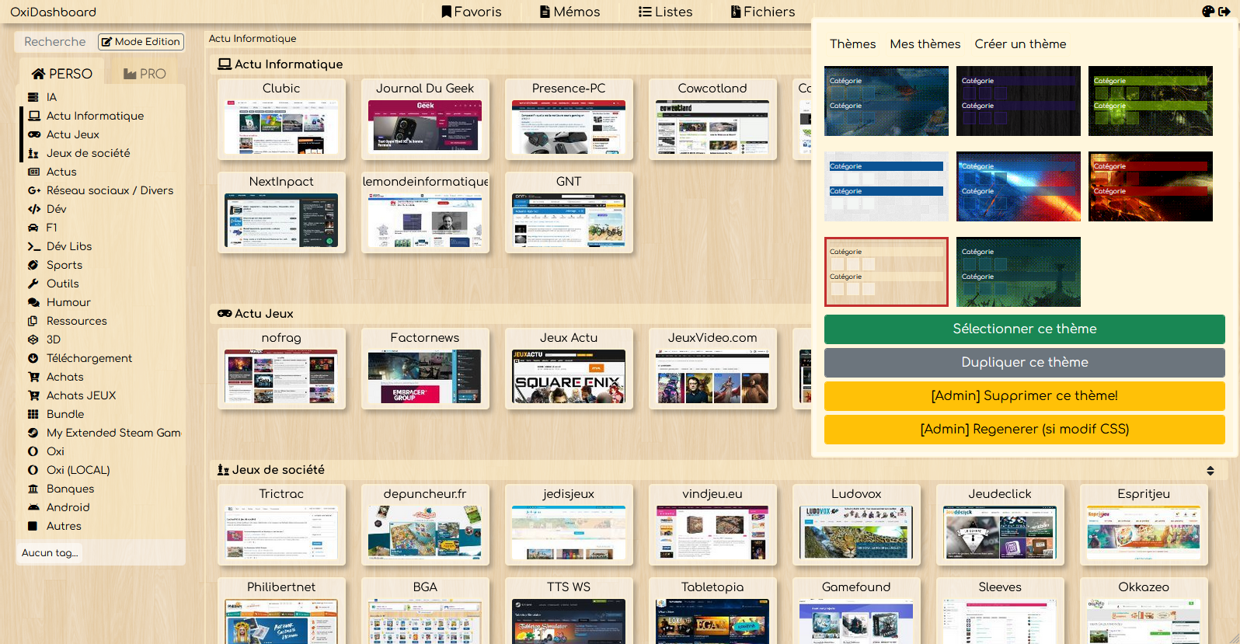
Task: Click the newspaper icon for Actus
Action: pos(33,172)
